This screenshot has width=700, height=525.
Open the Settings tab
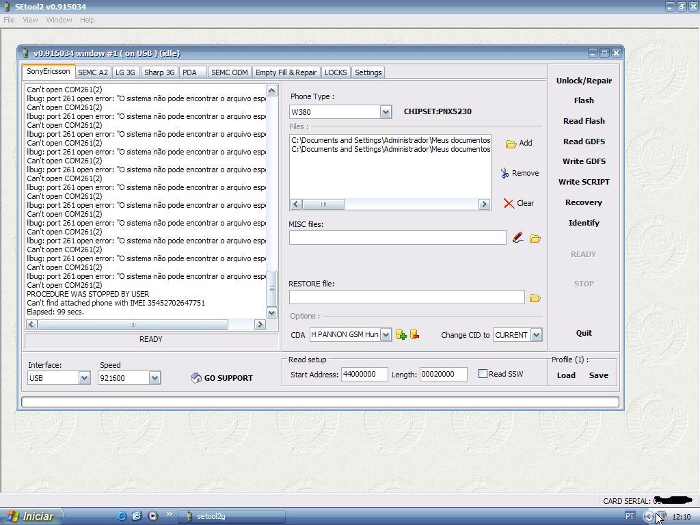(368, 72)
